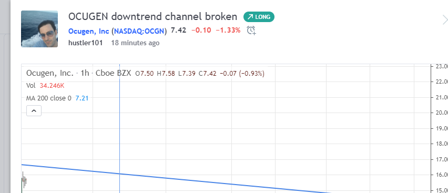Image resolution: width=448 pixels, height=193 pixels.
Task: Visit the hustler101 author profile
Action: [85, 43]
